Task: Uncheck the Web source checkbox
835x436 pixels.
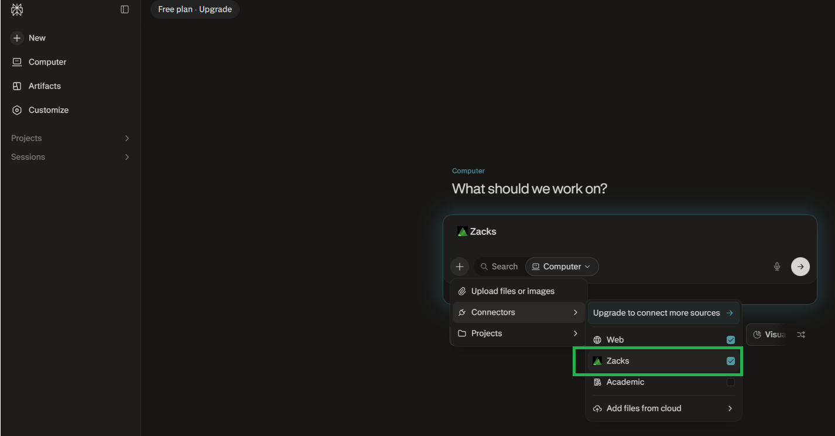Action: pos(731,340)
